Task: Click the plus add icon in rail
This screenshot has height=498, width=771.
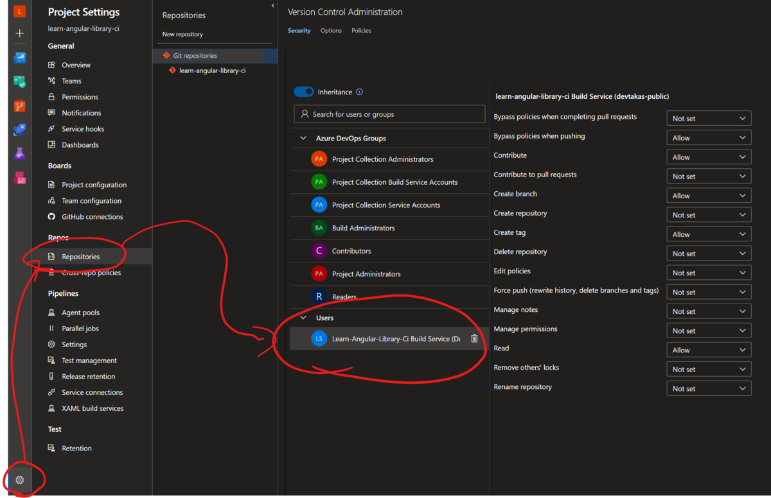Action: [x=20, y=33]
